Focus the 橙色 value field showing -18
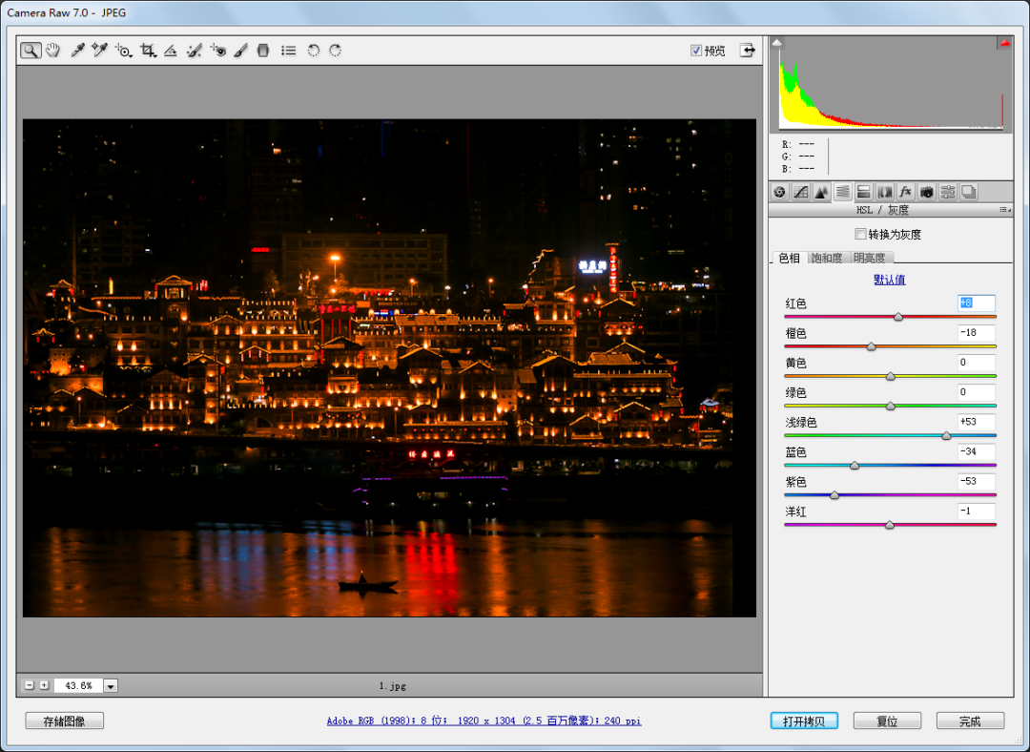This screenshot has width=1030, height=752. tap(977, 333)
